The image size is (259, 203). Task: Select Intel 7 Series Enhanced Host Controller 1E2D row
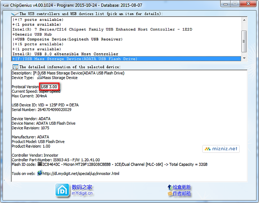point(126,29)
